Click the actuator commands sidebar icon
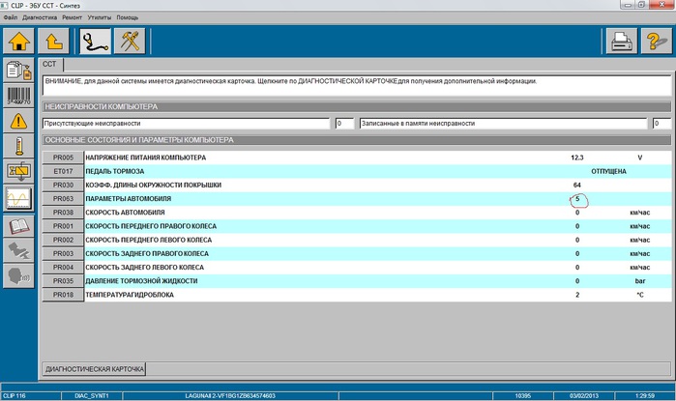Image resolution: width=676 pixels, height=401 pixels. click(18, 172)
